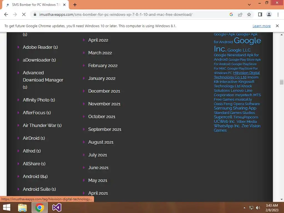Open a new tab
Screen dimensions: 284x213
pos(75,5)
